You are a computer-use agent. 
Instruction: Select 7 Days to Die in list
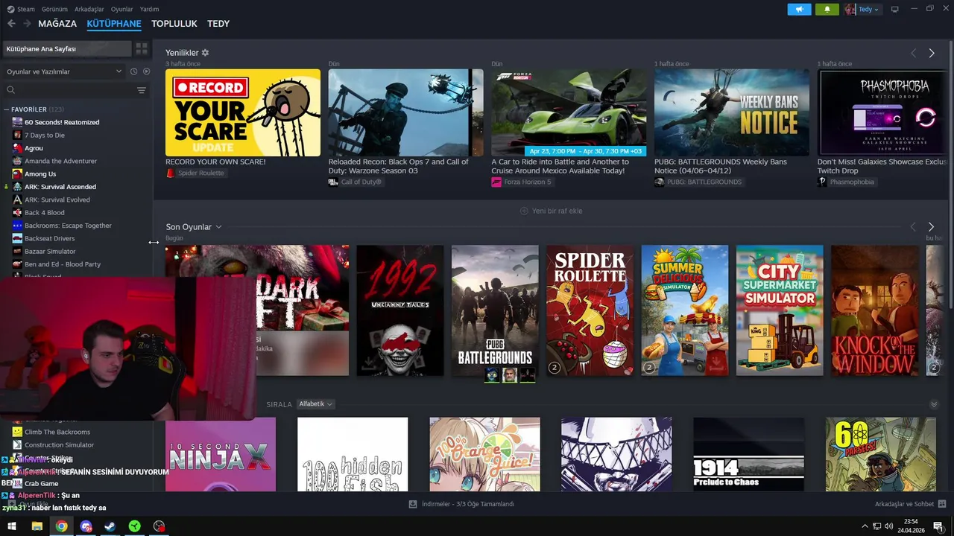45,135
